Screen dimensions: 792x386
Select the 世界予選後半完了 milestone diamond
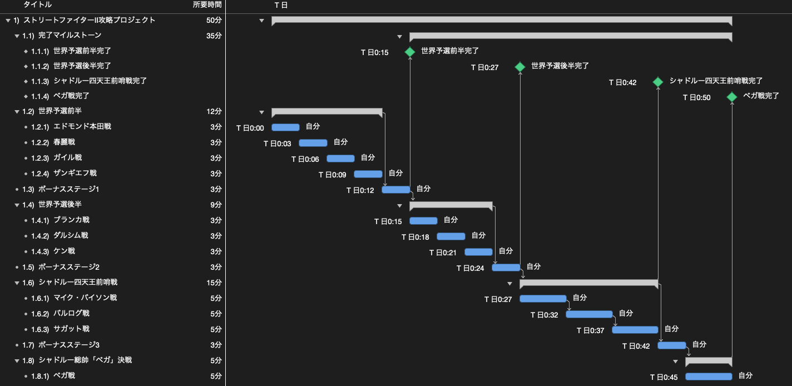(520, 67)
